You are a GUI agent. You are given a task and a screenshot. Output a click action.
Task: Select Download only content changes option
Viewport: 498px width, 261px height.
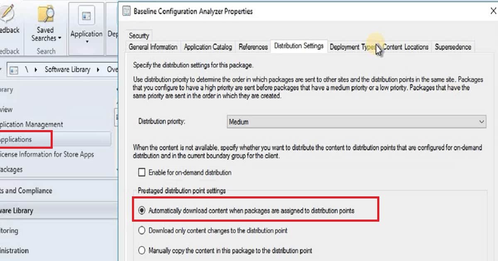click(142, 230)
